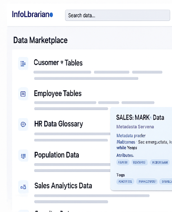
Task: Open the HR Data Glossary entry
Action: pos(59,124)
